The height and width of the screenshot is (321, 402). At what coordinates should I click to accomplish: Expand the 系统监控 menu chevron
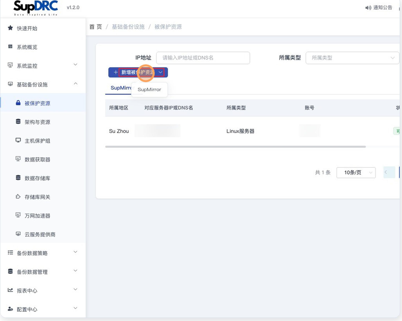point(75,65)
